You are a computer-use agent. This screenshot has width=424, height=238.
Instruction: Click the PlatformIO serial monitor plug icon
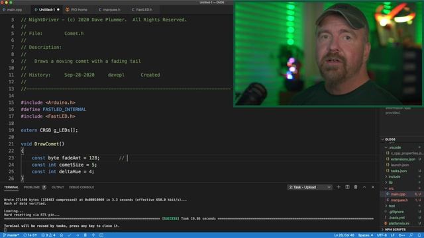93,235
